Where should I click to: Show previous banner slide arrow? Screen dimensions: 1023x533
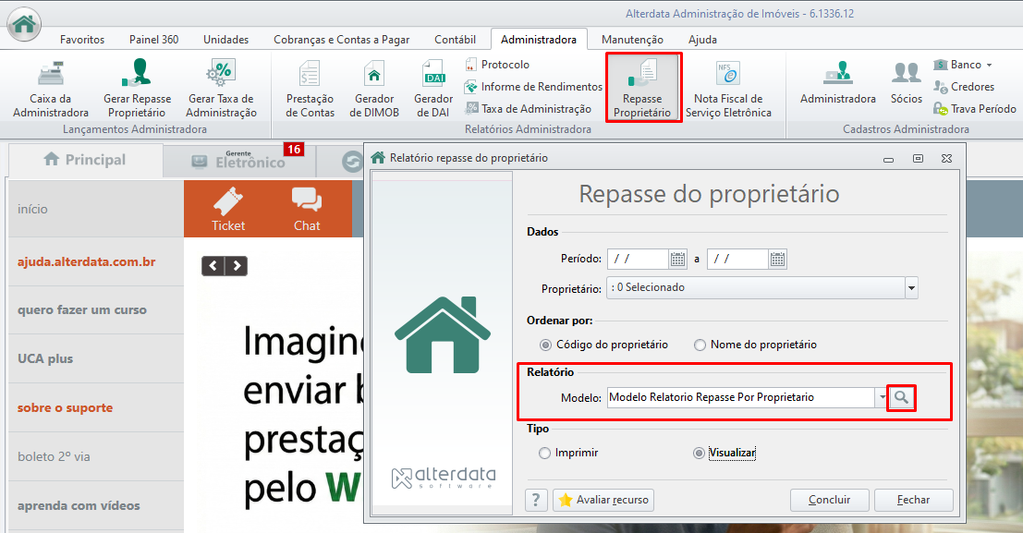[213, 265]
